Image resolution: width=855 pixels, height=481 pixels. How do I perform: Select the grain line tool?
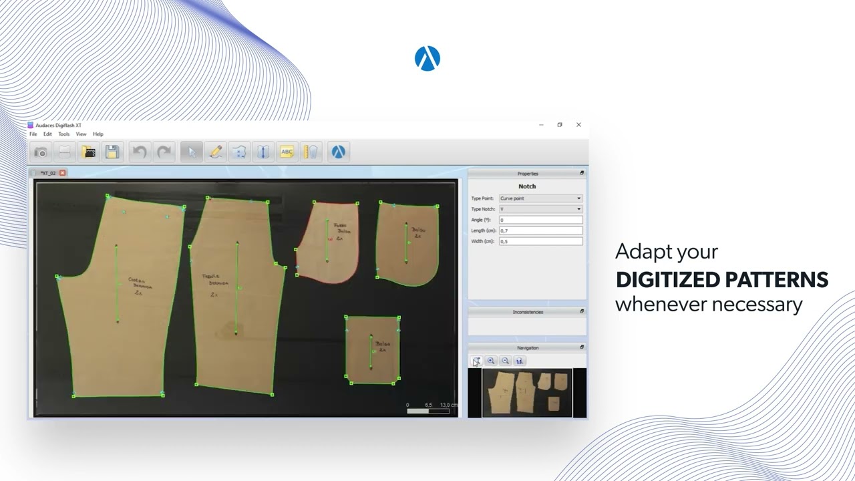pyautogui.click(x=263, y=152)
